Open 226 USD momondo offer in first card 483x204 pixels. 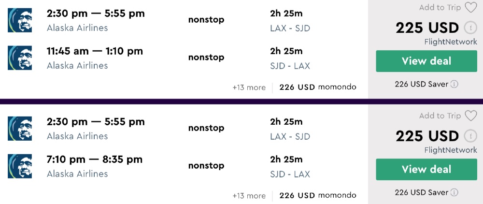coord(317,87)
